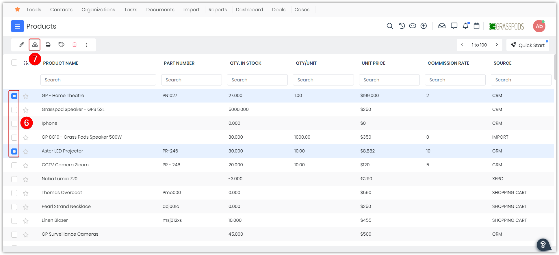Focus the Source search field
This screenshot has height=255, width=559.
tap(521, 80)
